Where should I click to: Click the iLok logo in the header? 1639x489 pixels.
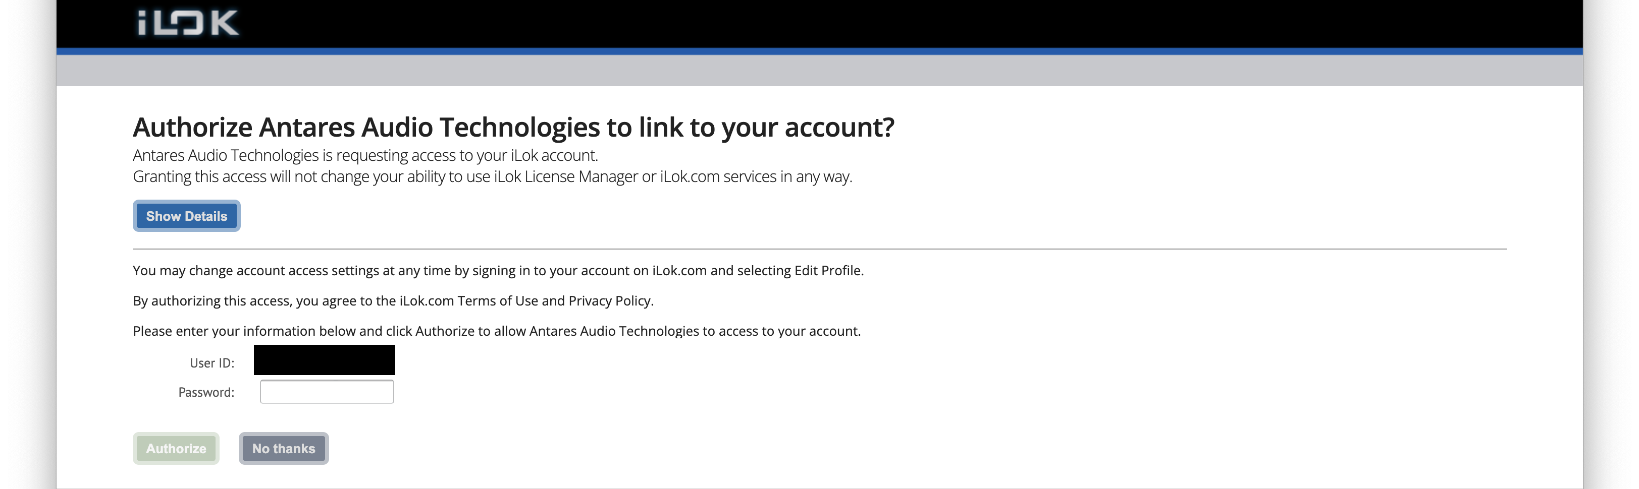coord(188,23)
